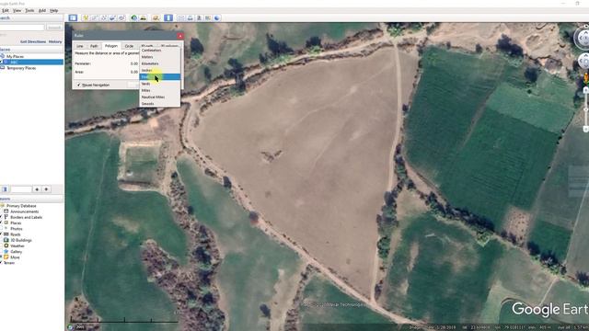Open the Edit menu
The image size is (589, 331).
(6, 10)
